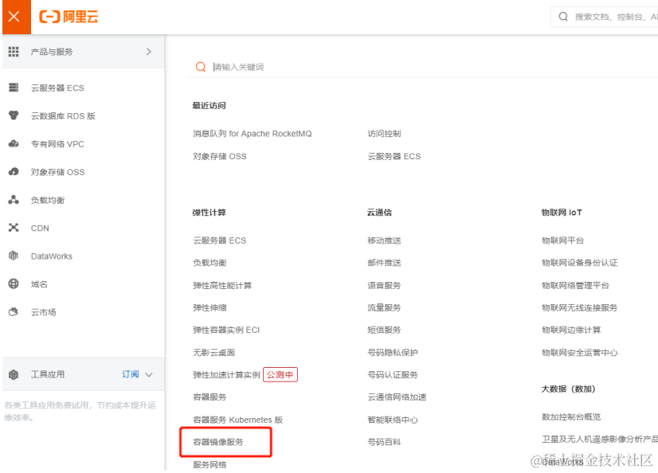This screenshot has width=658, height=473.
Task: Click the 订阅 subscribe link
Action: (x=130, y=374)
